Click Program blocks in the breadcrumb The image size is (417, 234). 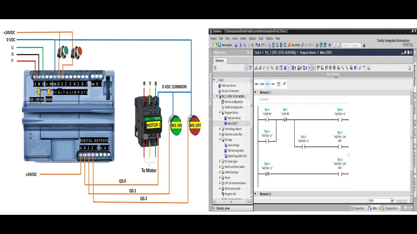pos(308,53)
